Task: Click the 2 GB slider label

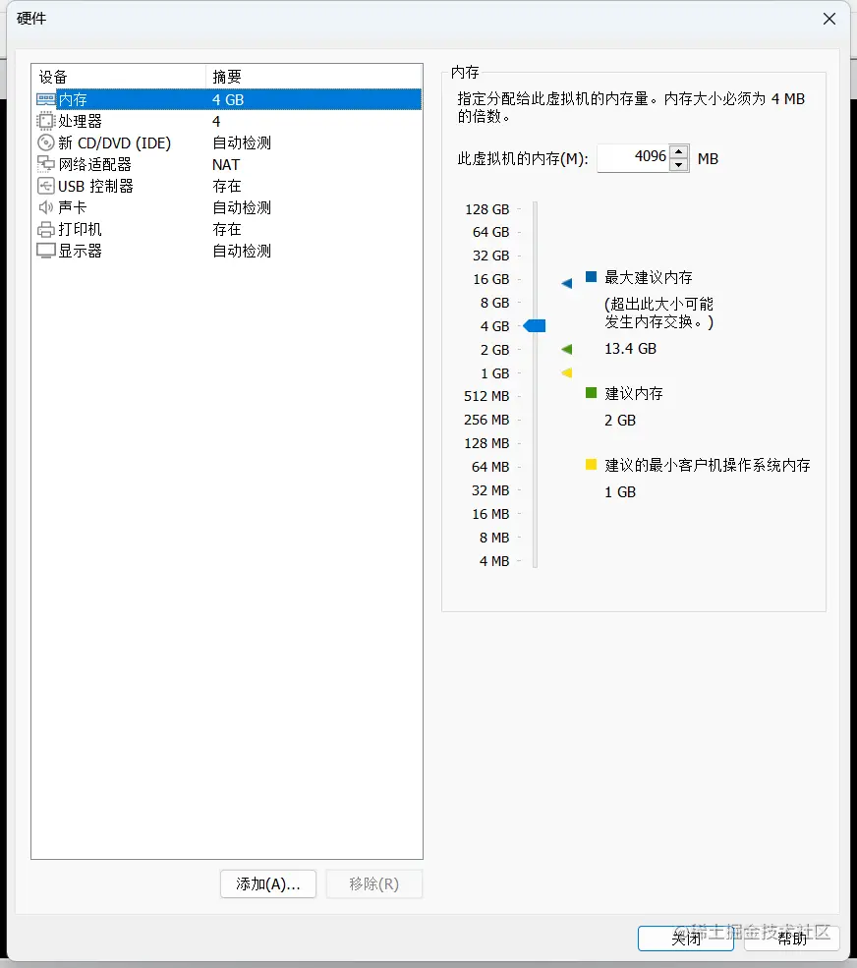Action: point(494,350)
